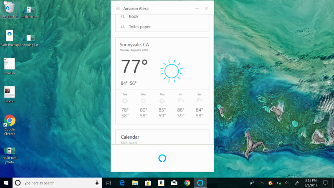The image size is (334, 188).
Task: Click the battery power tray icon
Action: pos(279,183)
